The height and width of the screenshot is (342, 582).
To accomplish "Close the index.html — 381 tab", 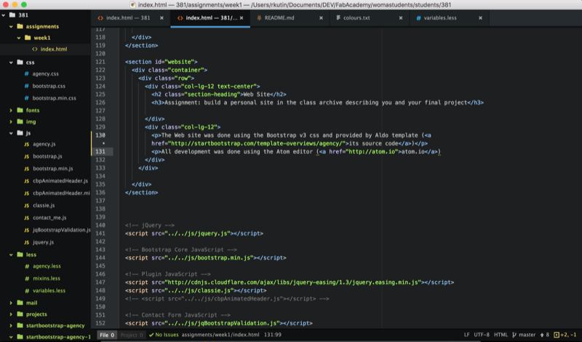I will point(162,18).
